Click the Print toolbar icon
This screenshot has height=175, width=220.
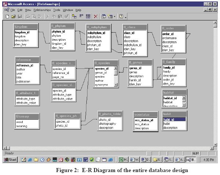pos(27,16)
